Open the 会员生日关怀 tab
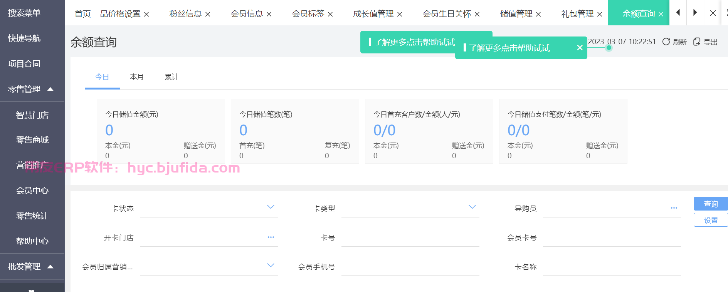The image size is (728, 292). [x=447, y=14]
